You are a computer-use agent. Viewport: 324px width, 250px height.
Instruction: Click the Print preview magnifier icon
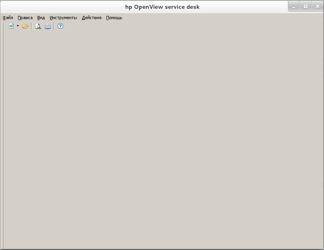38,26
